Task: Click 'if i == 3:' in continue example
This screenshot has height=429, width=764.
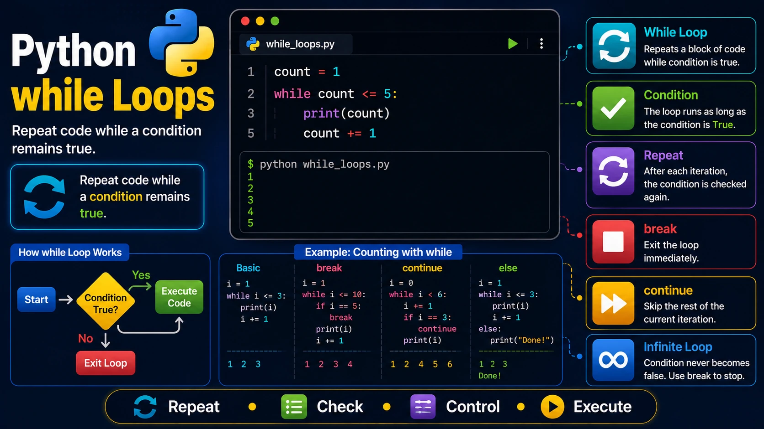Action: (x=427, y=317)
